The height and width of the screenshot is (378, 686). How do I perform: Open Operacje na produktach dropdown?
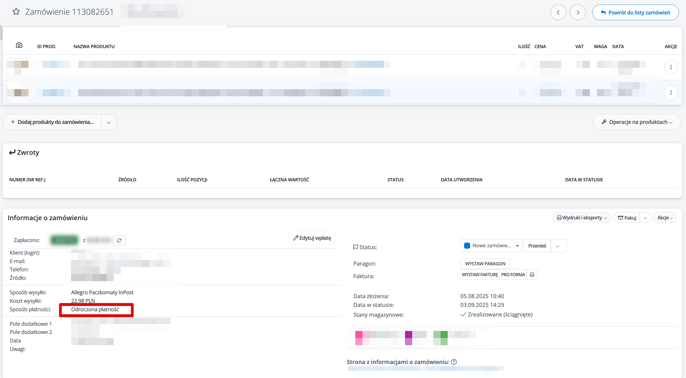pos(637,122)
